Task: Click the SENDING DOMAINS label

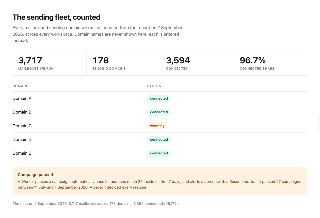Action: point(109,68)
